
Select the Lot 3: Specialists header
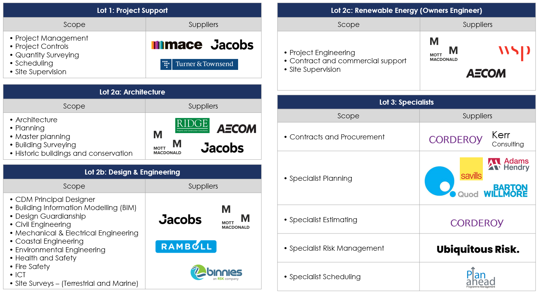coord(406,102)
